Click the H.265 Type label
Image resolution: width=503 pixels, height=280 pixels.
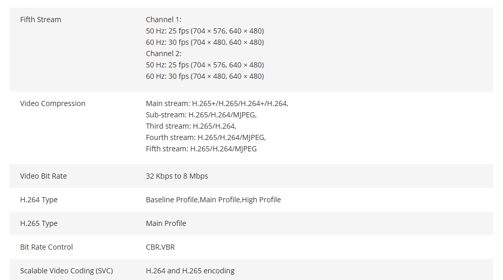39,223
